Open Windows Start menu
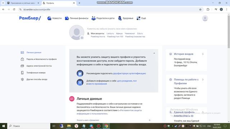Image resolution: width=230 pixels, height=129 pixels. tap(4, 126)
